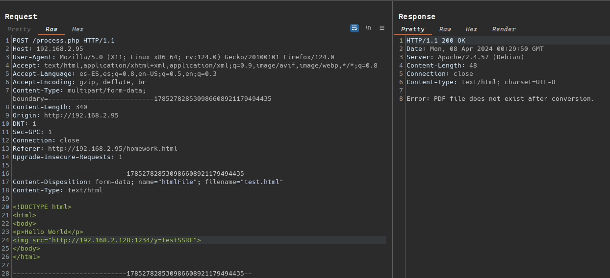Click the 'Host: 192.168.2.95' header line
The height and width of the screenshot is (278, 610).
pyautogui.click(x=48, y=49)
